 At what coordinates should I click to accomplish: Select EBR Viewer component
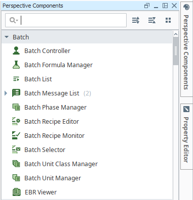pyautogui.click(x=41, y=192)
